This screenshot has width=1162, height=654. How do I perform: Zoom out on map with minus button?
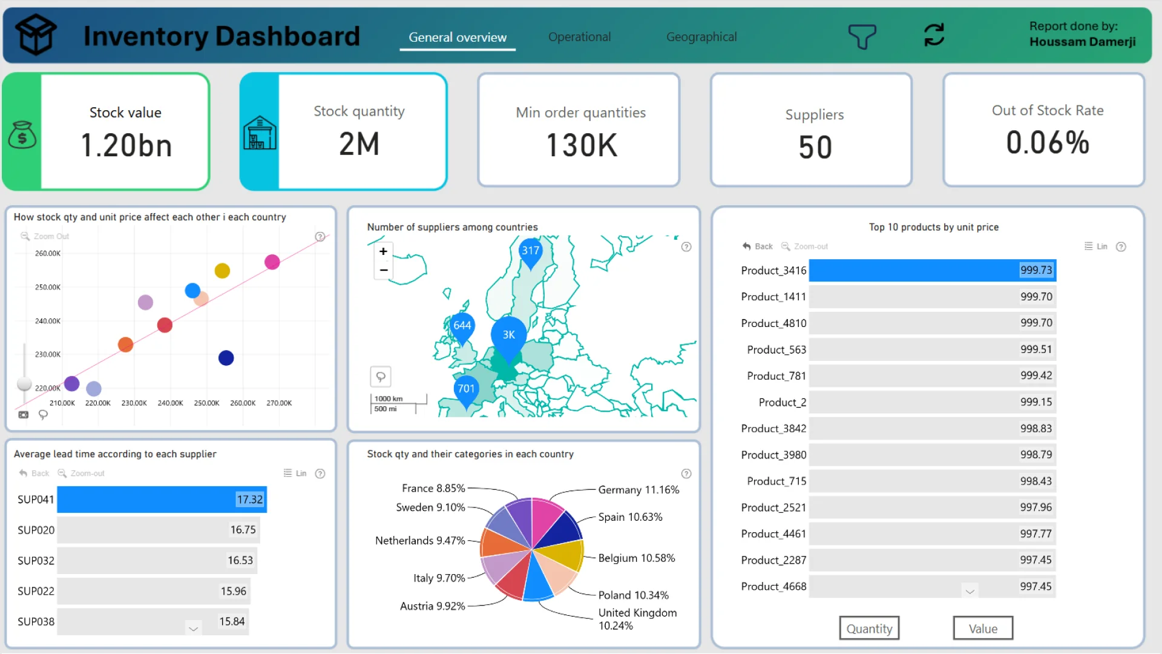(x=383, y=270)
